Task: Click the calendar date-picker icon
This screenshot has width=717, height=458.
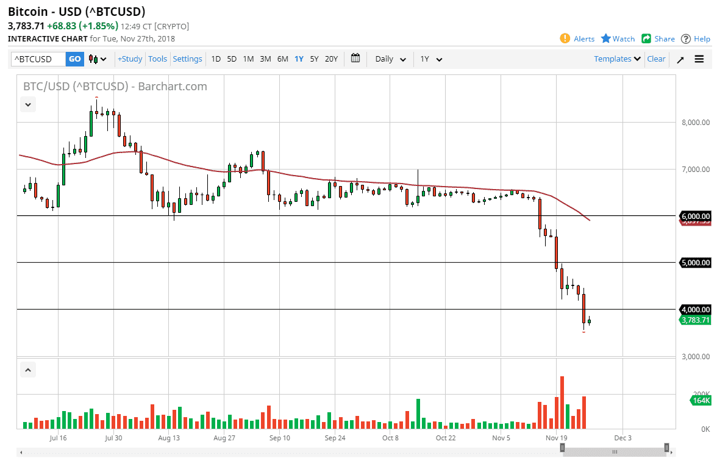Action: (x=355, y=59)
